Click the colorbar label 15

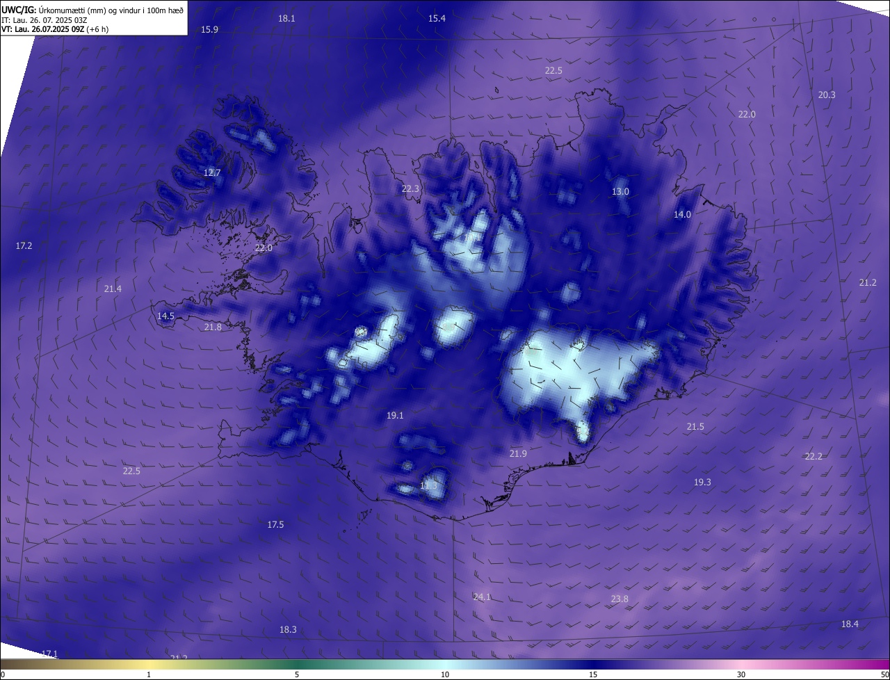tap(593, 674)
